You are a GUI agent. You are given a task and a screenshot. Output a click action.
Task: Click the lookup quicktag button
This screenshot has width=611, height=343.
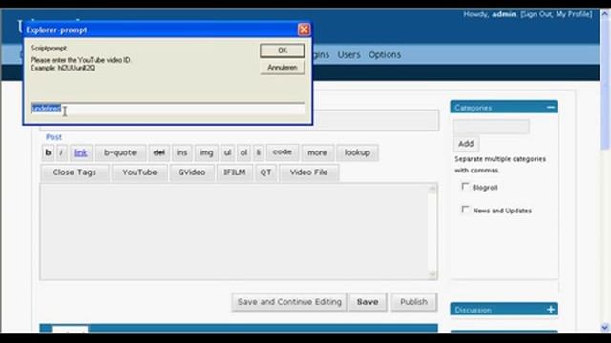tap(357, 152)
